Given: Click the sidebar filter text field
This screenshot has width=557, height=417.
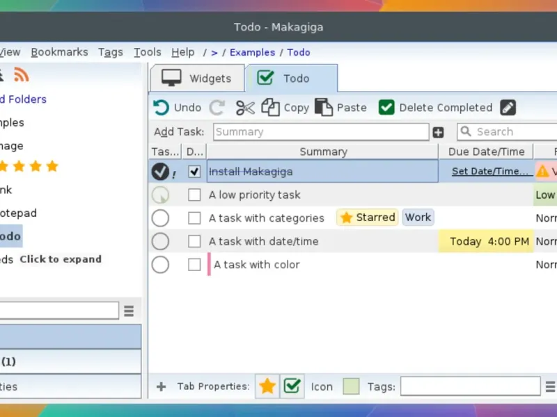Looking at the screenshot, I should 59,311.
